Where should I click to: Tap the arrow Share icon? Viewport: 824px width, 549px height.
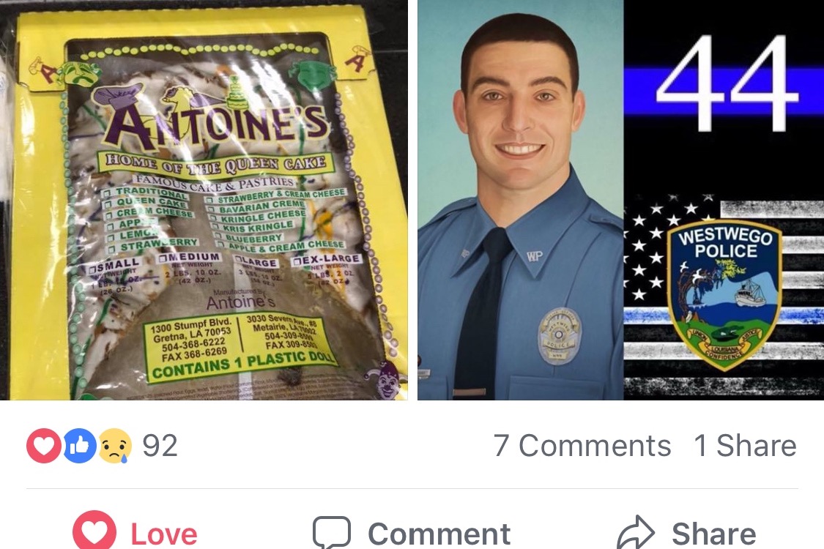click(x=636, y=532)
